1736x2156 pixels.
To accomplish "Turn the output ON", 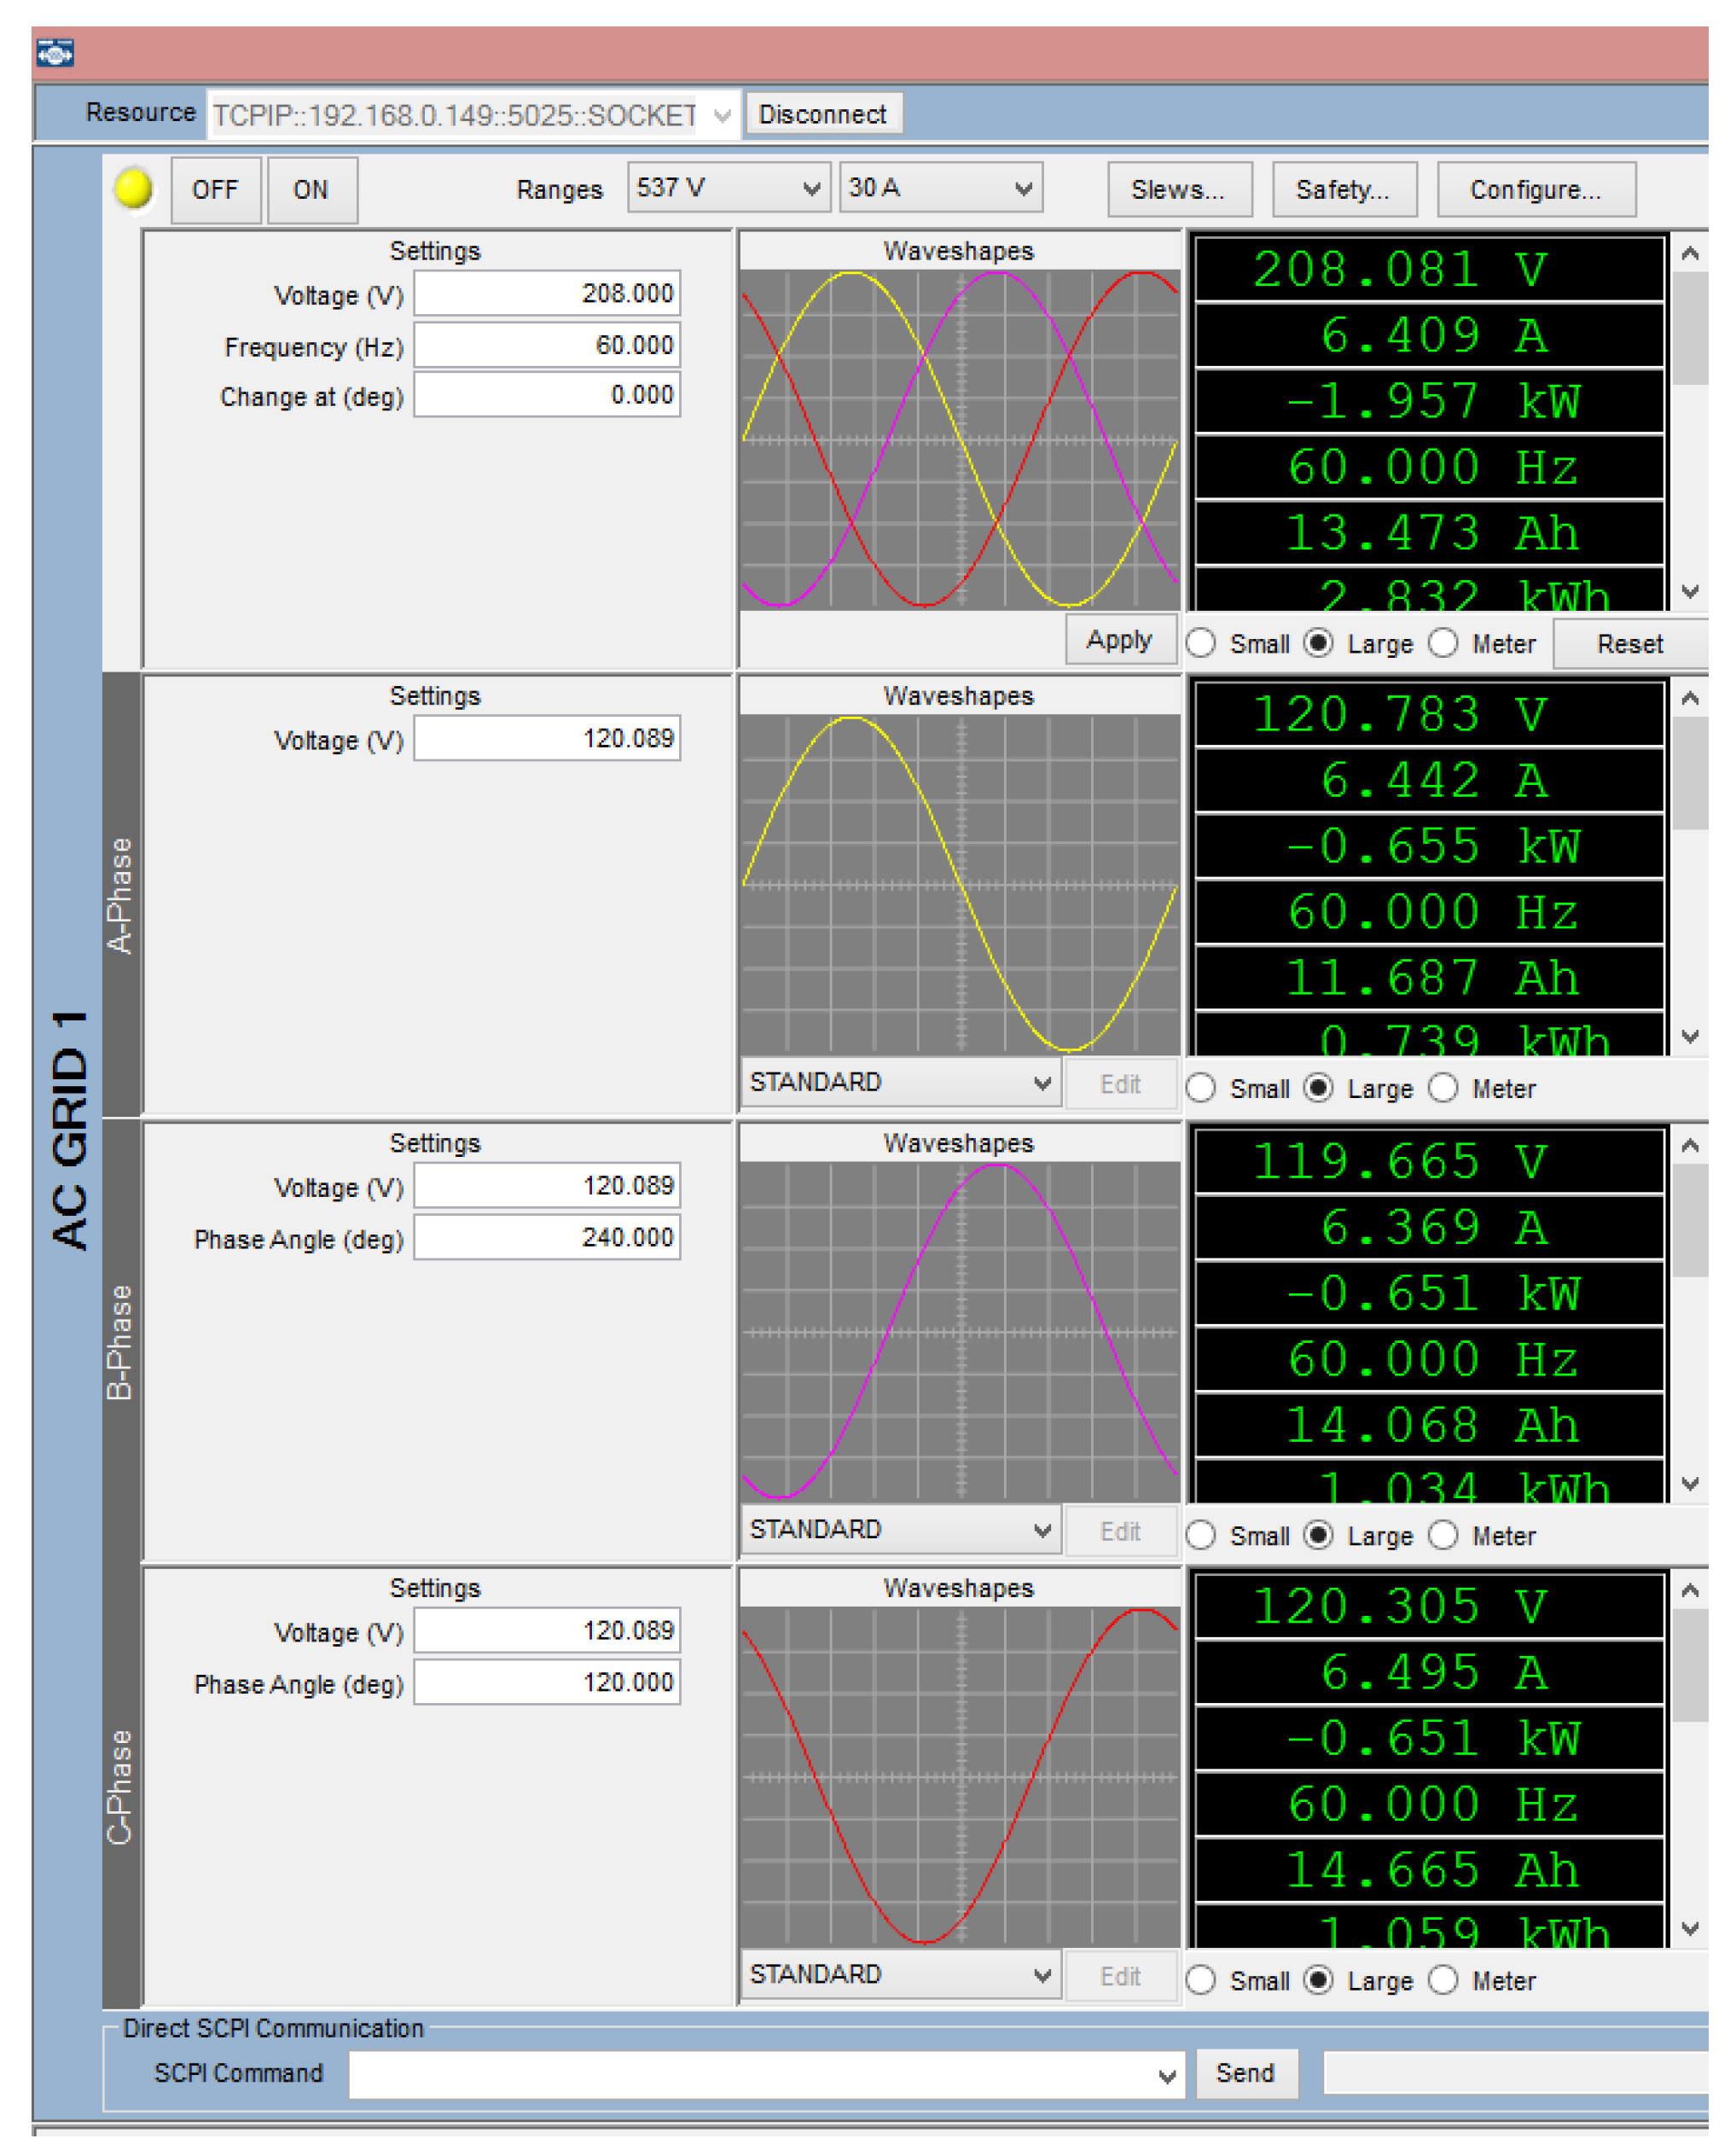I will pyautogui.click(x=311, y=189).
